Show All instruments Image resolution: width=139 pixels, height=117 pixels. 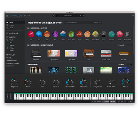121,45
